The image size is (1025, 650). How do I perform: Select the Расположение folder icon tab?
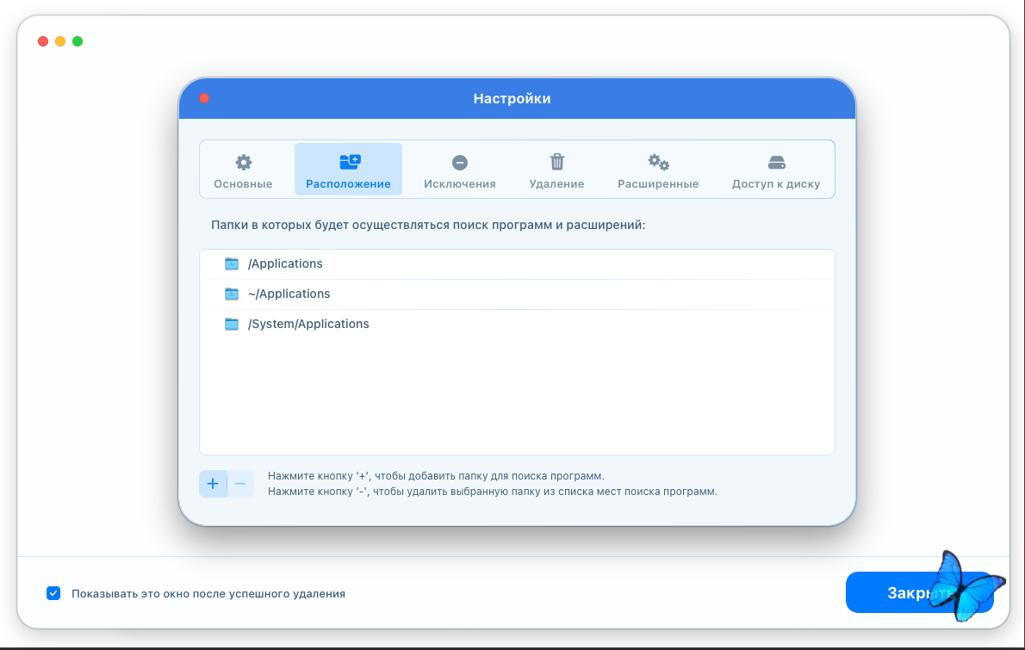(x=348, y=170)
